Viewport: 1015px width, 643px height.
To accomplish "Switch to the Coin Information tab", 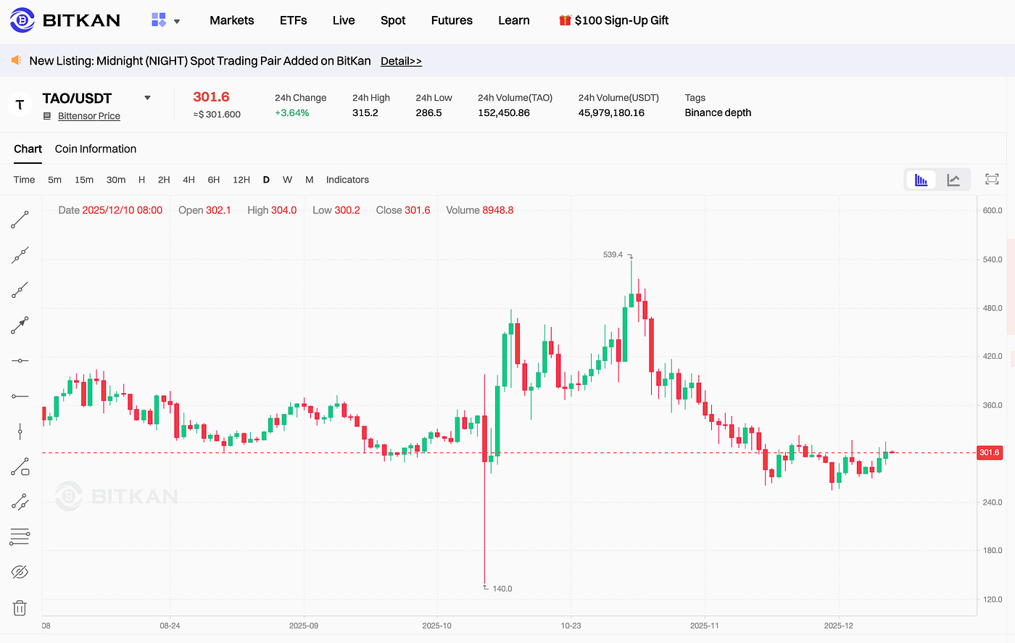I will 96,149.
